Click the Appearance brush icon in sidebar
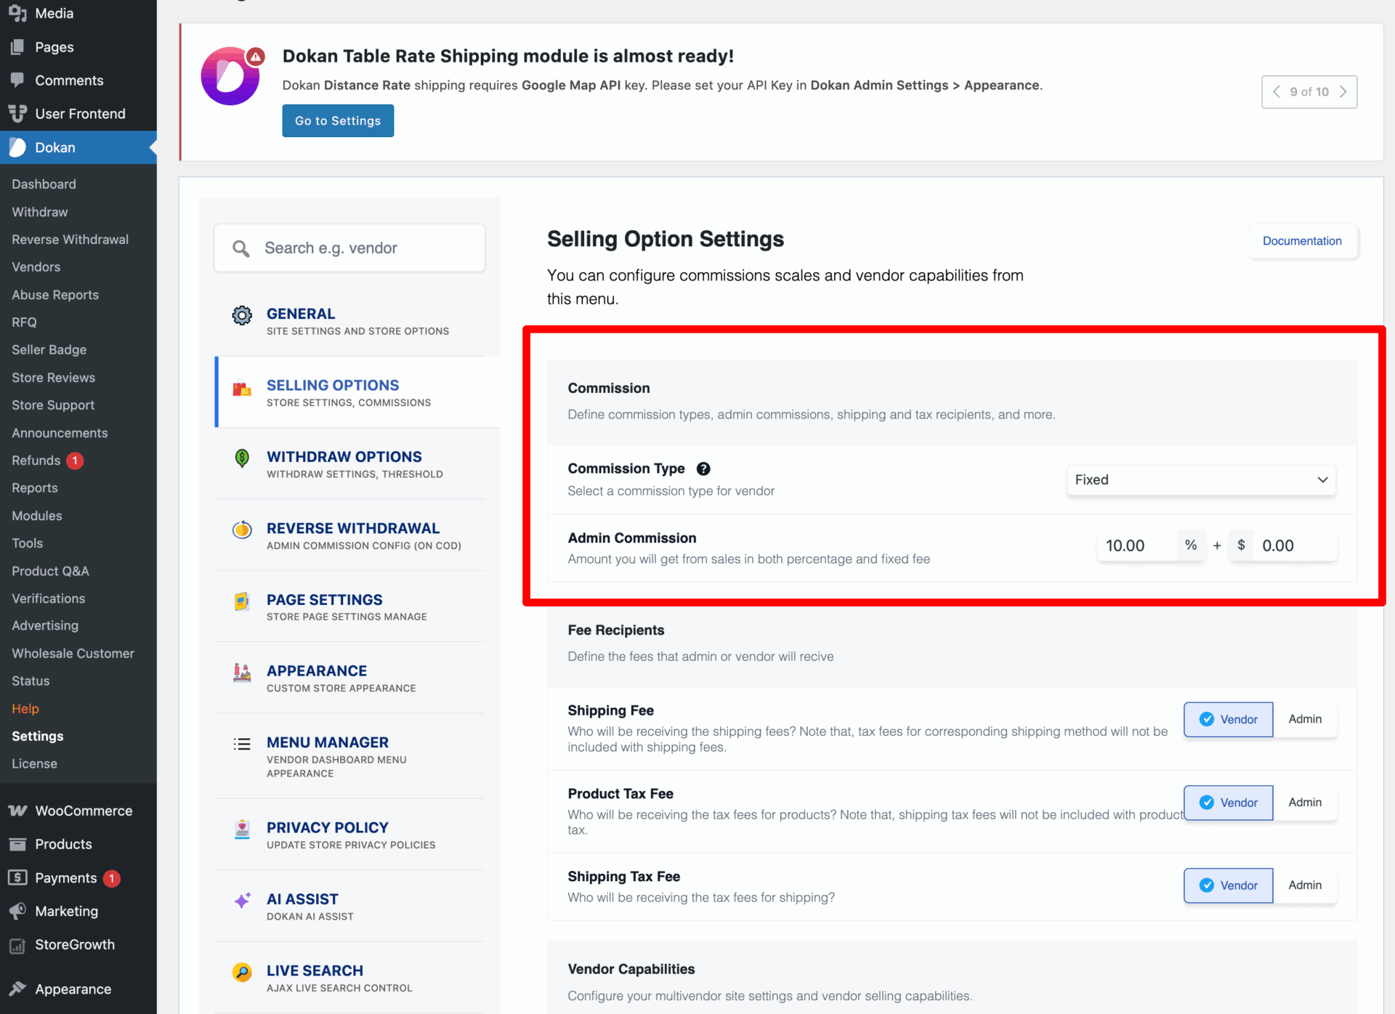This screenshot has width=1395, height=1014. point(17,989)
